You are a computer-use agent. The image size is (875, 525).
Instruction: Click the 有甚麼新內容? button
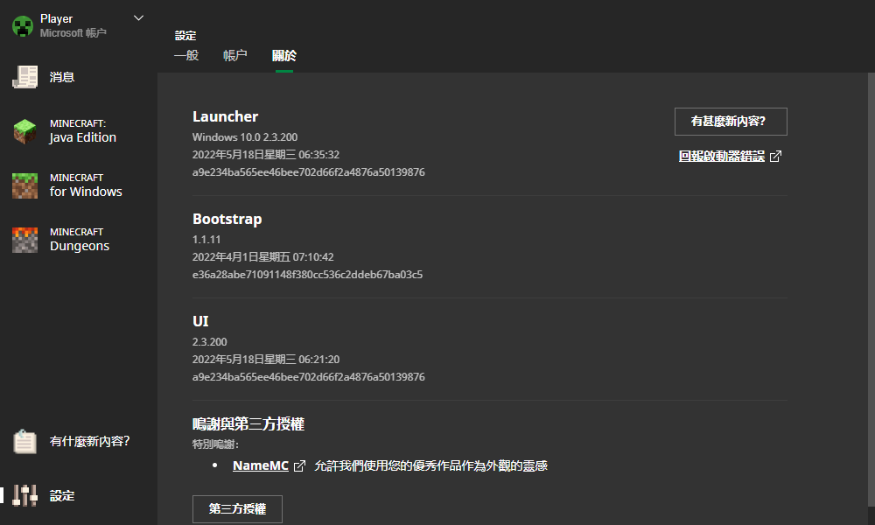[x=731, y=122]
